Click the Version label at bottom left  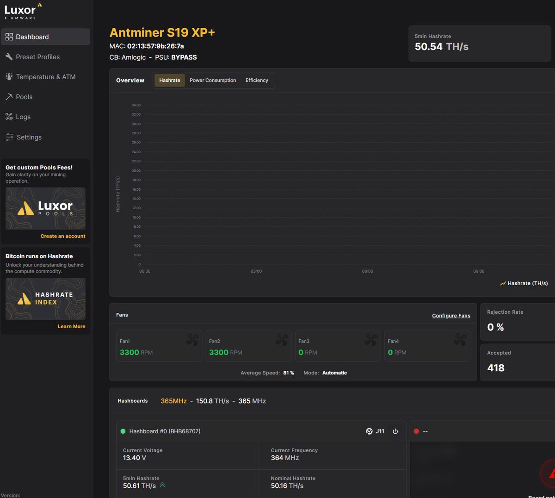11,495
